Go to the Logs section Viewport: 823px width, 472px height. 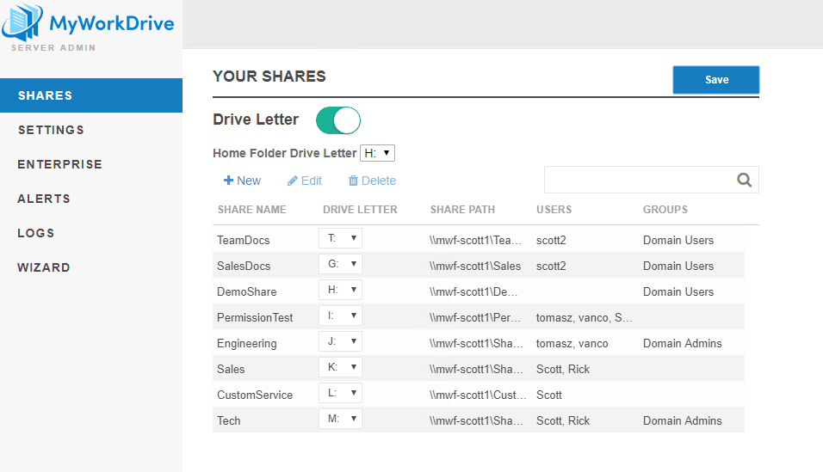click(36, 233)
